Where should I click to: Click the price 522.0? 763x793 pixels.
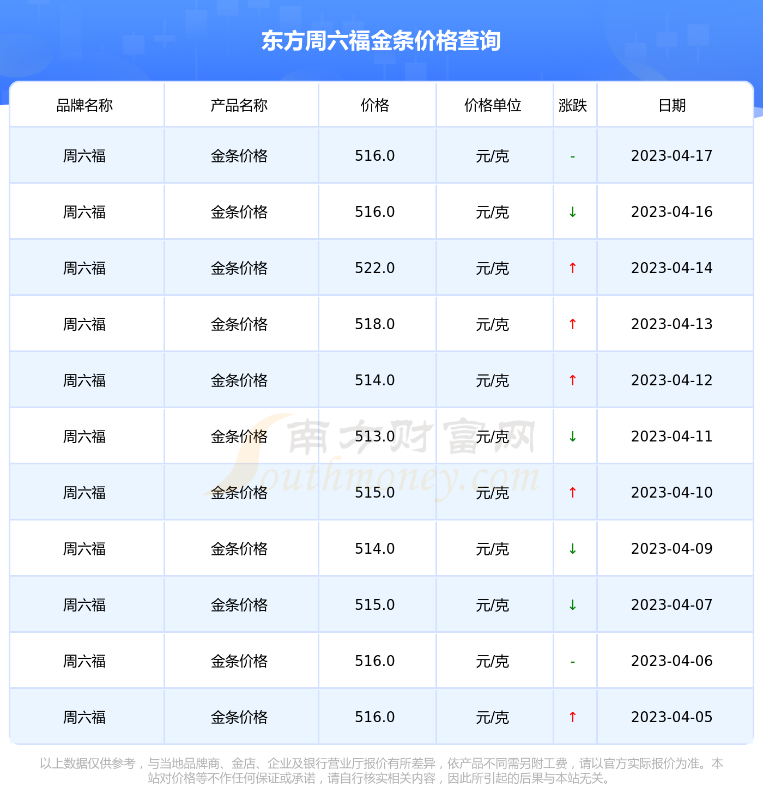point(375,268)
